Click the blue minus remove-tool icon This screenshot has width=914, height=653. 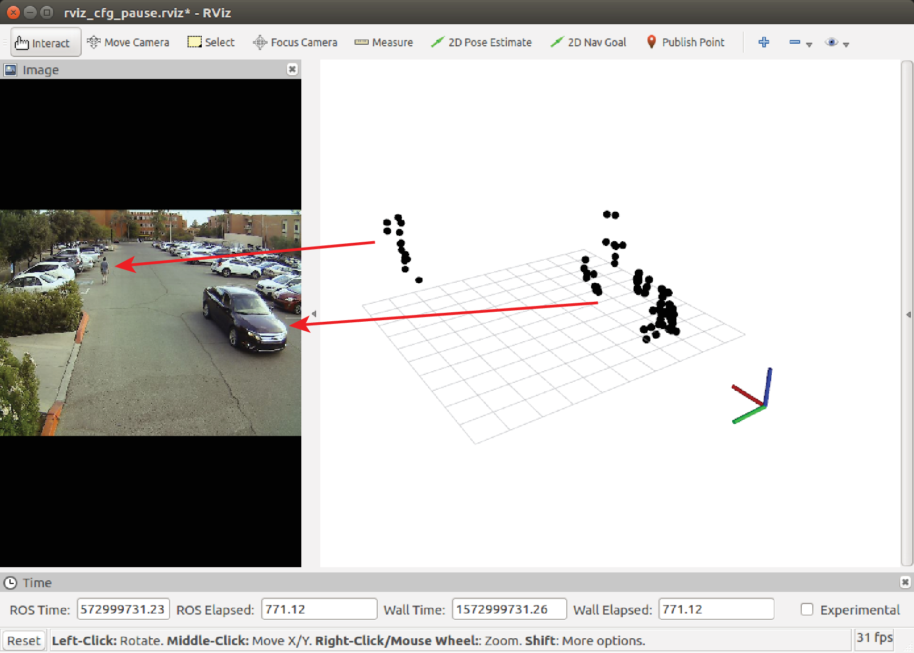[795, 42]
